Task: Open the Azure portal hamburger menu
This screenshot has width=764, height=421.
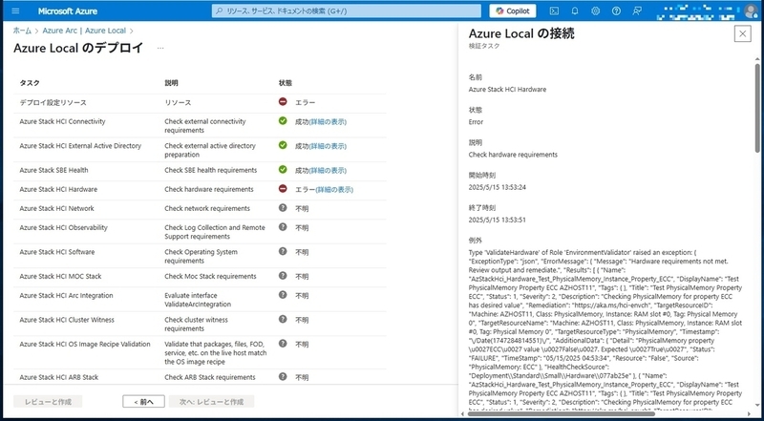Action: (15, 11)
